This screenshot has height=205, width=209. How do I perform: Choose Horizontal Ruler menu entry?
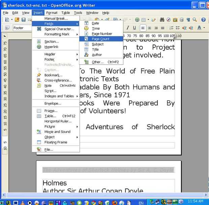56,121
